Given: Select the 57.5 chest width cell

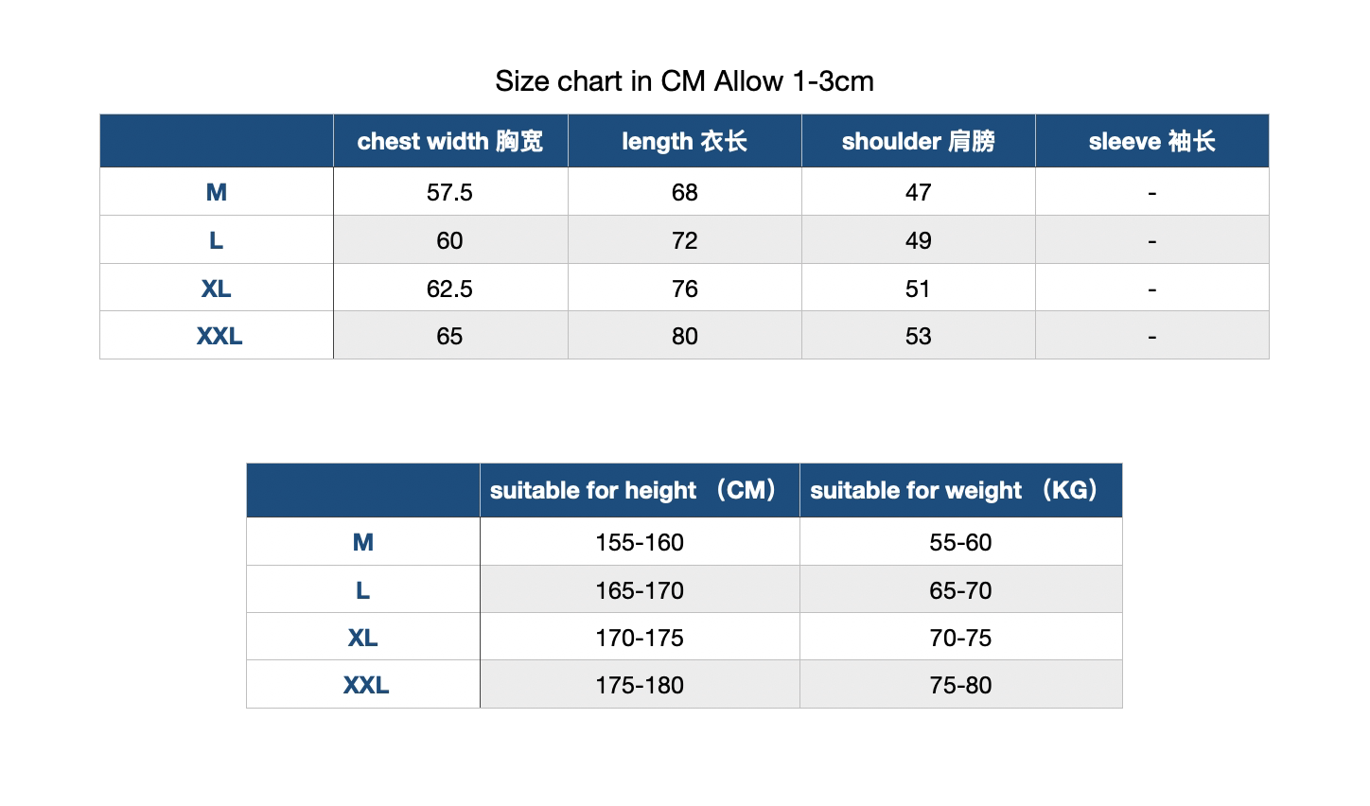Looking at the screenshot, I should (x=449, y=193).
